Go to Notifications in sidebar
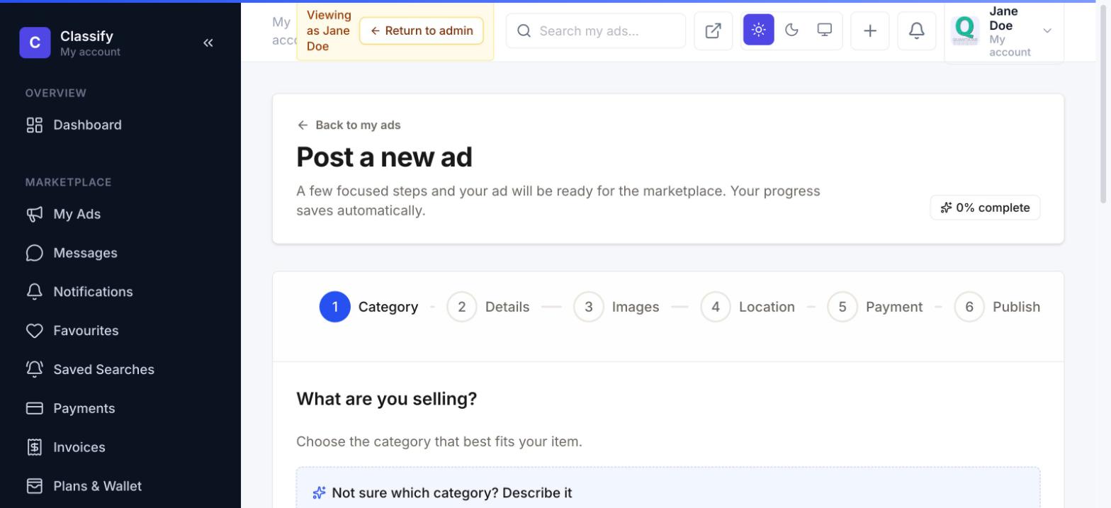1111x508 pixels. click(x=120, y=292)
